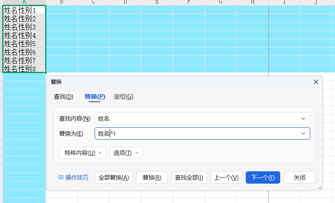Click the resize grip of 替换 dialog
Viewport: 335px width, 203px height.
[x=320, y=188]
